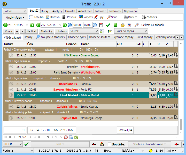
Task: Open the Tipy tips tool
Action: [x=99, y=17]
